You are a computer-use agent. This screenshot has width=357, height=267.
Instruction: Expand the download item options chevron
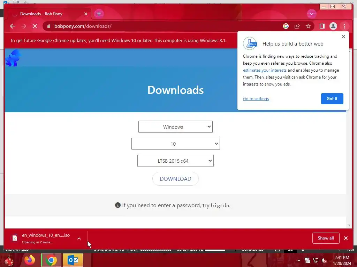pyautogui.click(x=79, y=238)
